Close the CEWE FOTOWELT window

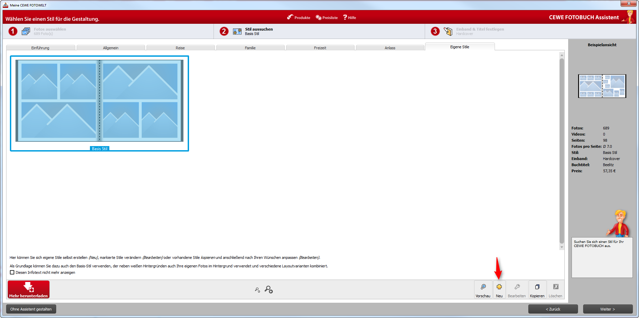pyautogui.click(x=629, y=3)
